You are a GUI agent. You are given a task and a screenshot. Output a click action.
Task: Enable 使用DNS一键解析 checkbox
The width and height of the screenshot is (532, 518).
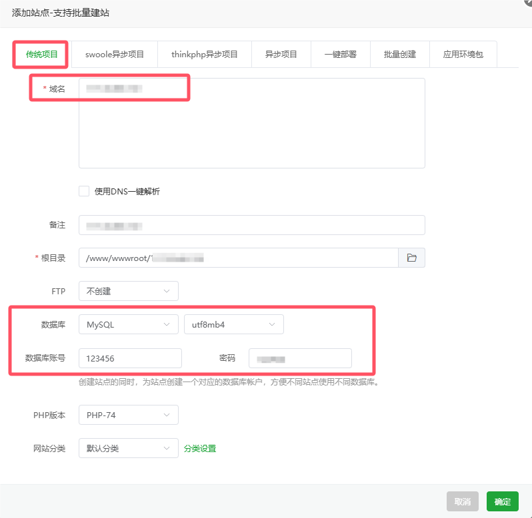tap(84, 191)
